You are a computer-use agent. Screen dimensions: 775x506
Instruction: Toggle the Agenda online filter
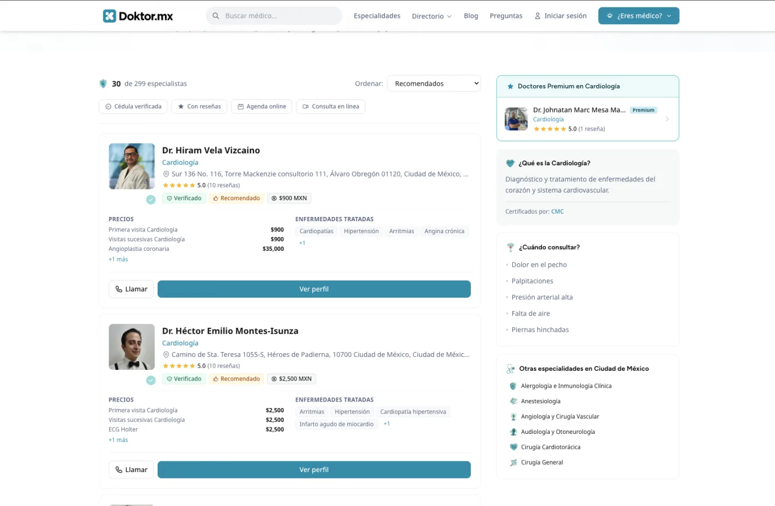tap(262, 107)
